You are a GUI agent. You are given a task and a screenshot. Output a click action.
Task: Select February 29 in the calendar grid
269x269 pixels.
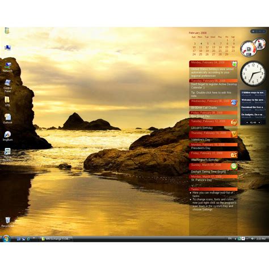(x=226, y=54)
